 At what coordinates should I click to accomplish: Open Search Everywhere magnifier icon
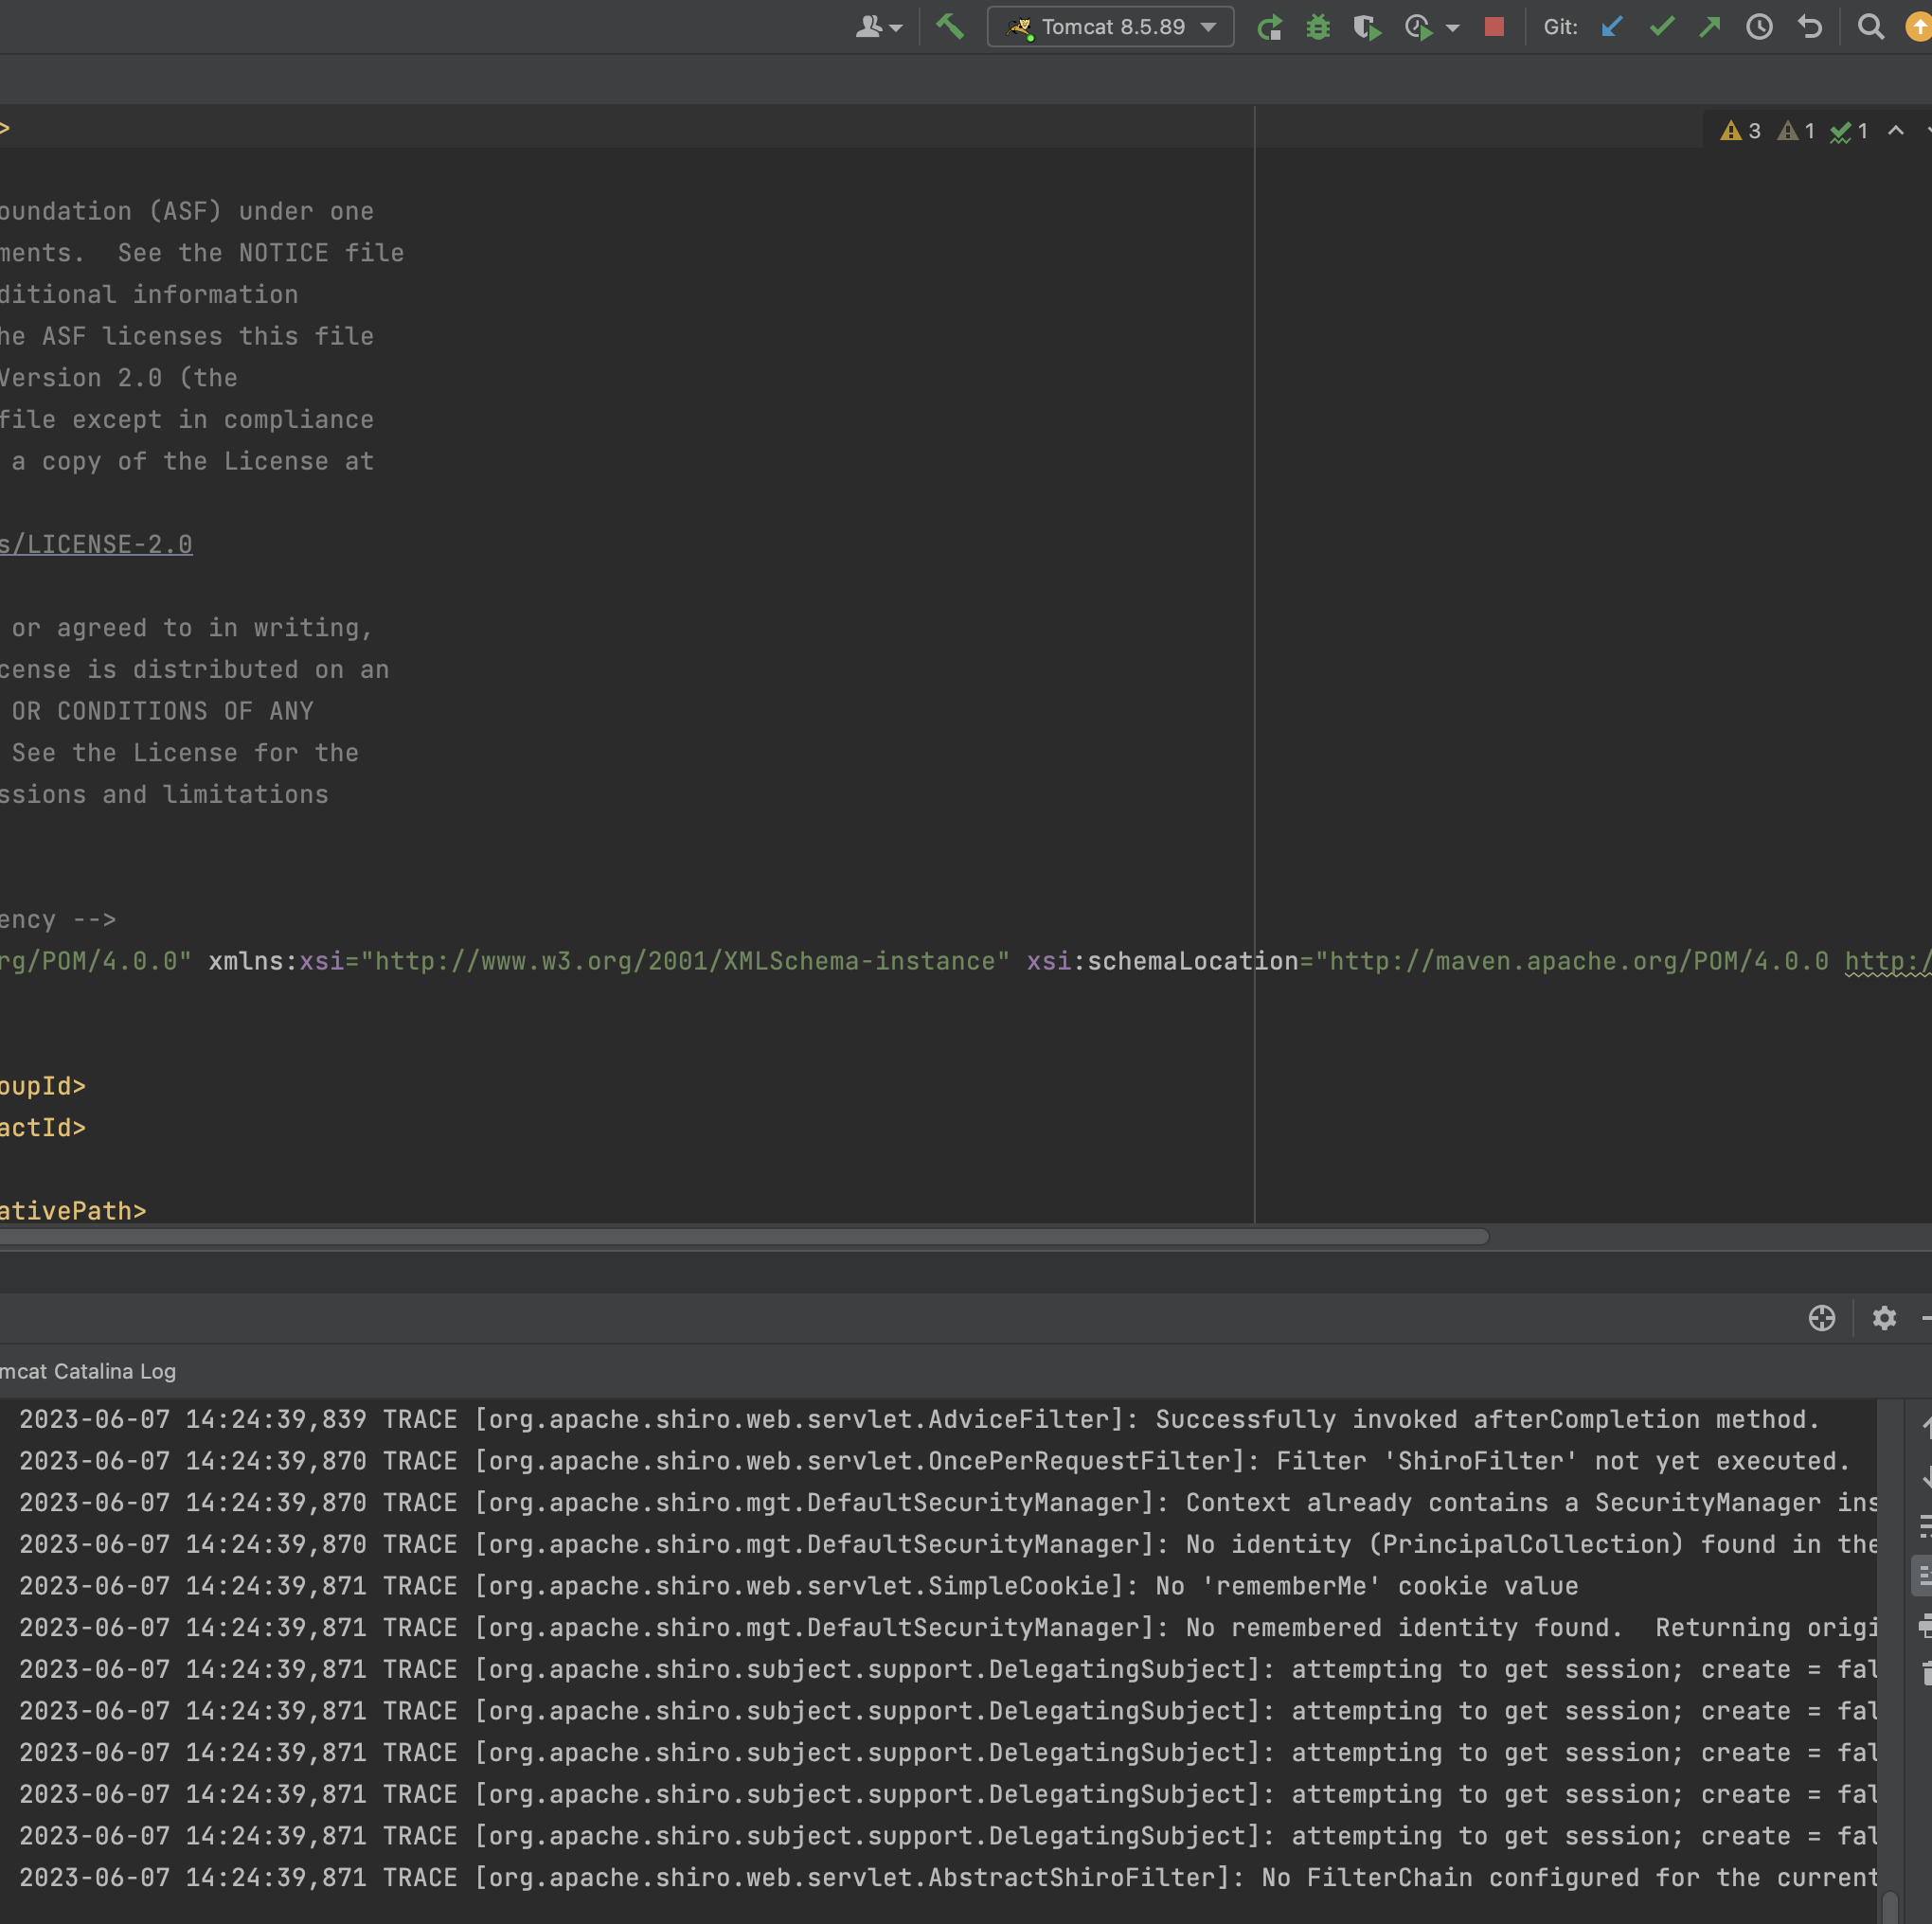(1870, 27)
